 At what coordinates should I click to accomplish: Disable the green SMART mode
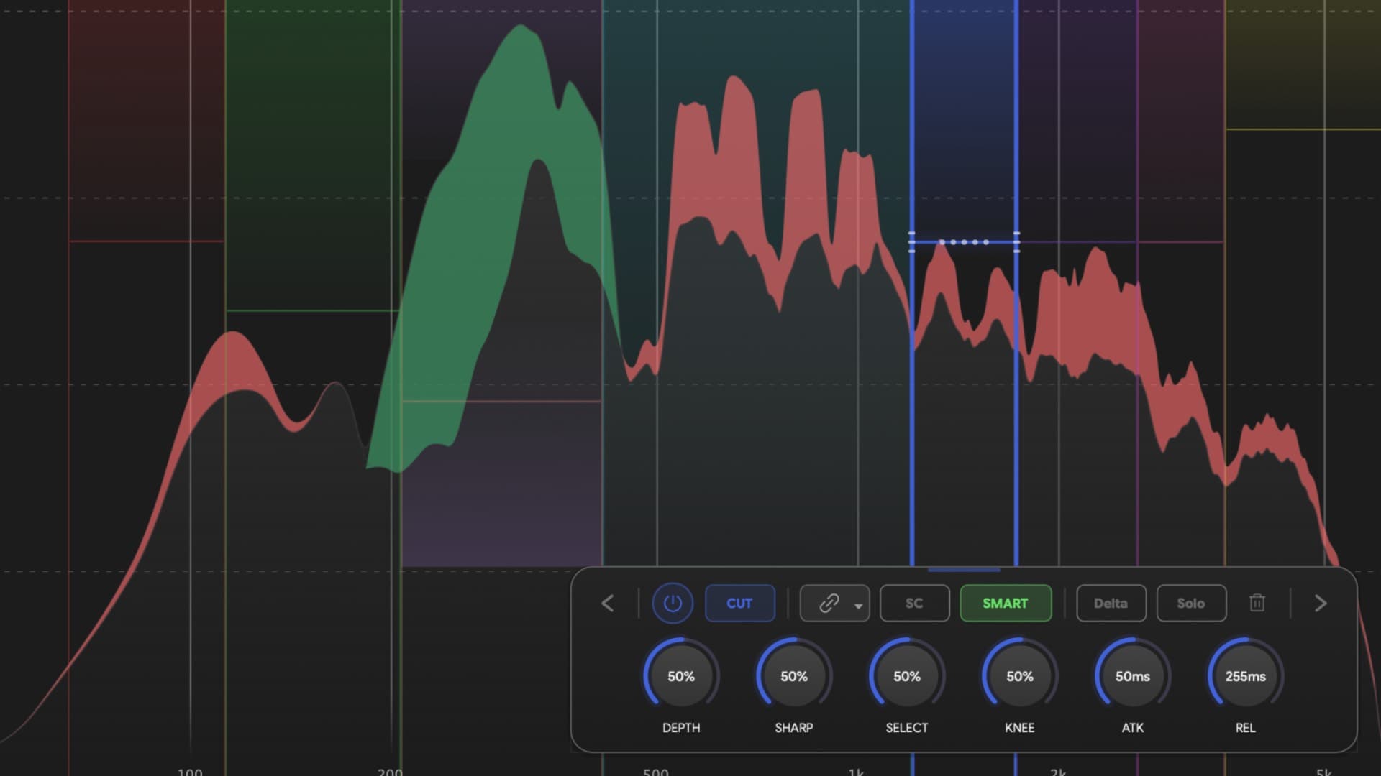coord(1005,603)
